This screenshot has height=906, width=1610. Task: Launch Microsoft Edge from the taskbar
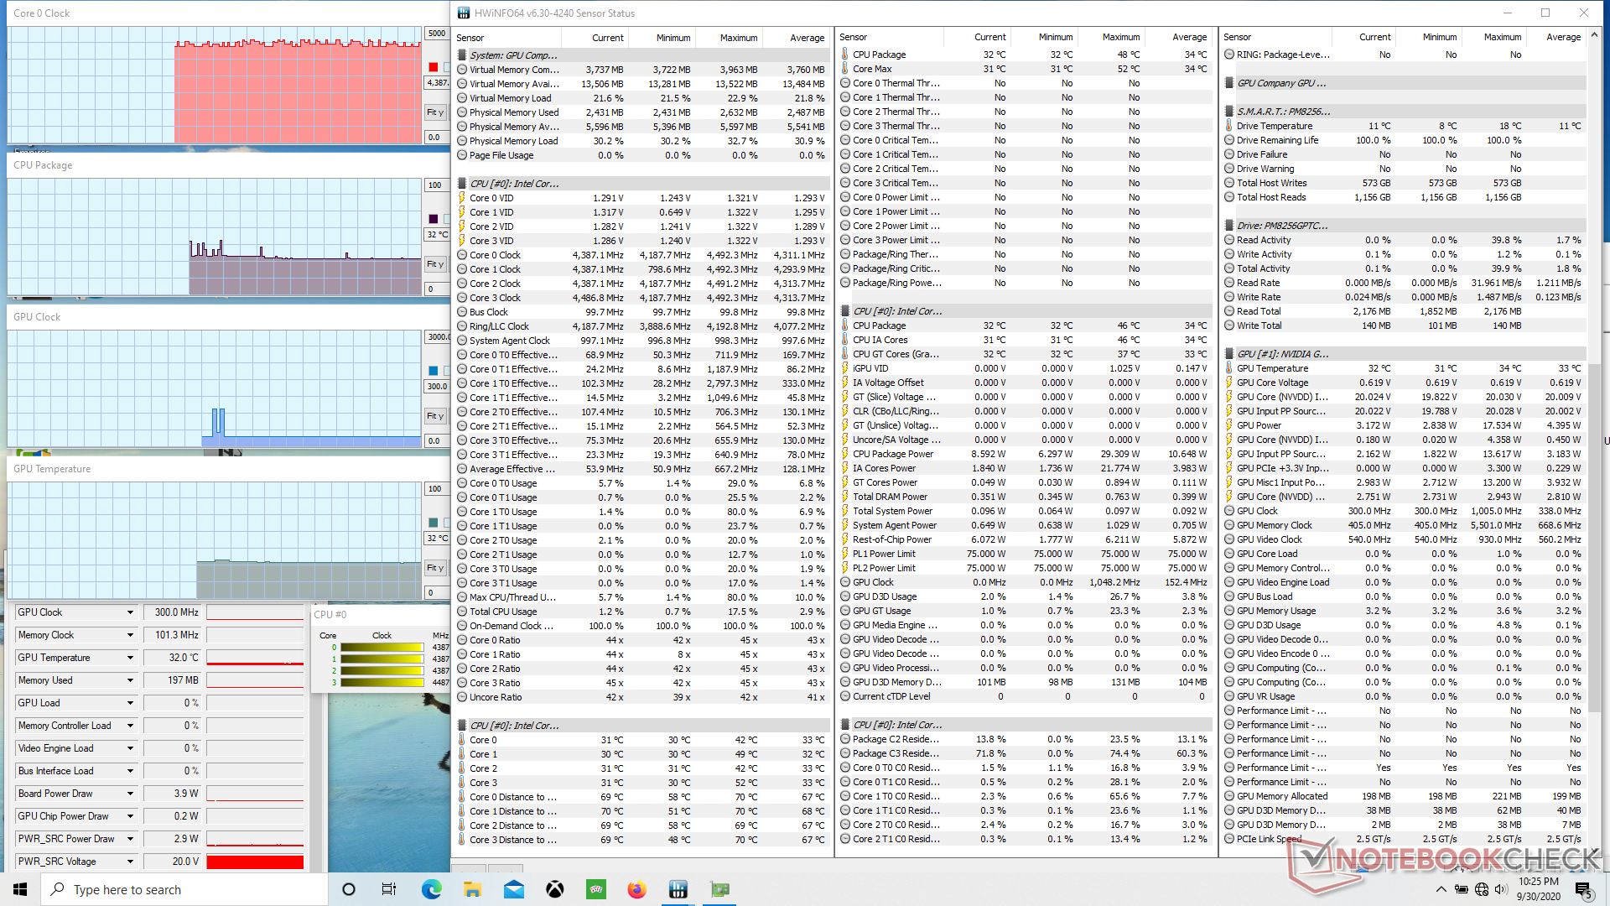pos(431,889)
